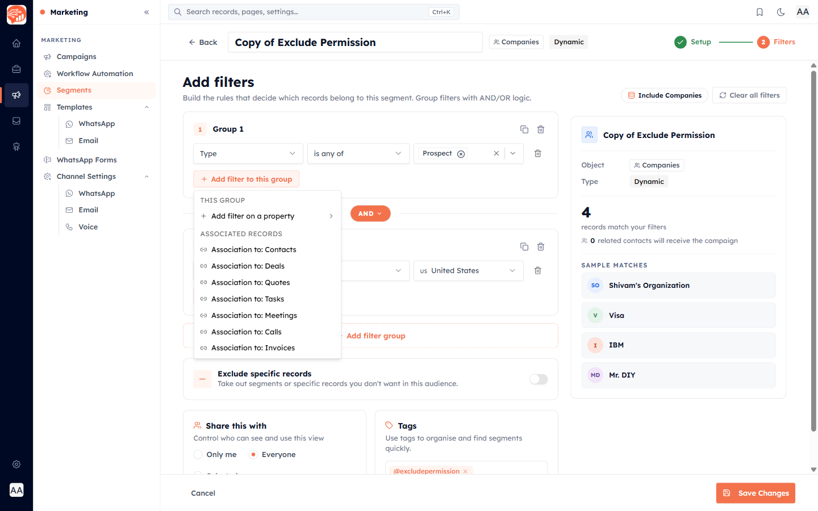The width and height of the screenshot is (818, 511).
Task: Click Include Companies button
Action: (x=664, y=95)
